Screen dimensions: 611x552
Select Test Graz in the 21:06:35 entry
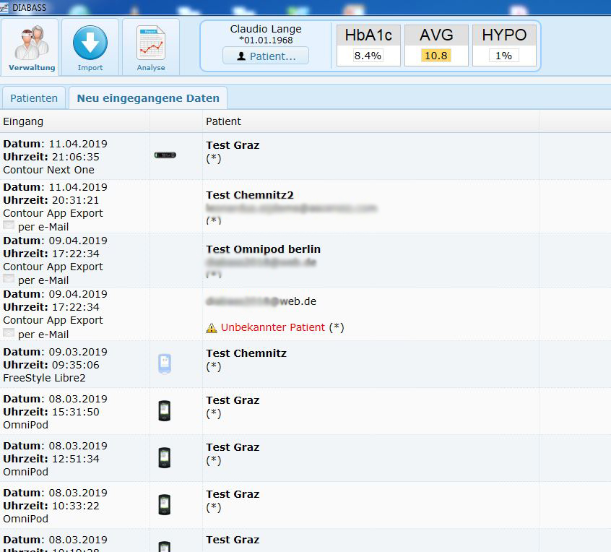click(x=233, y=145)
